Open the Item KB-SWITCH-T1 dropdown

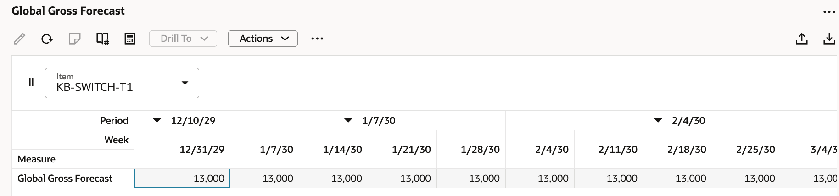pyautogui.click(x=122, y=83)
